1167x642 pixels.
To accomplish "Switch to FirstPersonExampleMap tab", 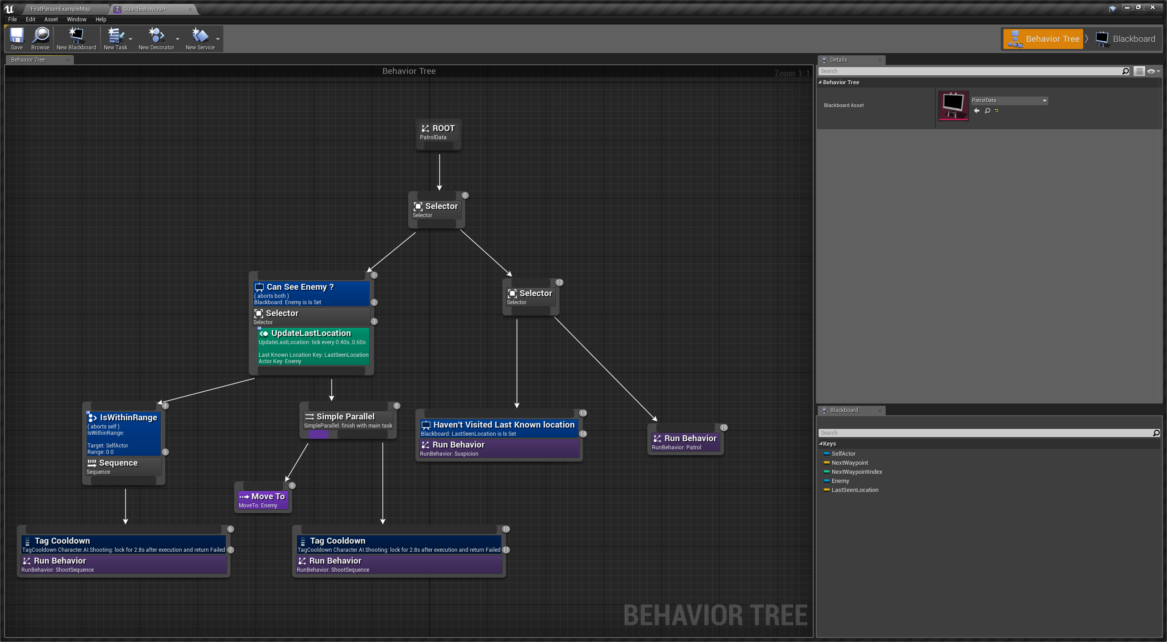I will pyautogui.click(x=61, y=9).
